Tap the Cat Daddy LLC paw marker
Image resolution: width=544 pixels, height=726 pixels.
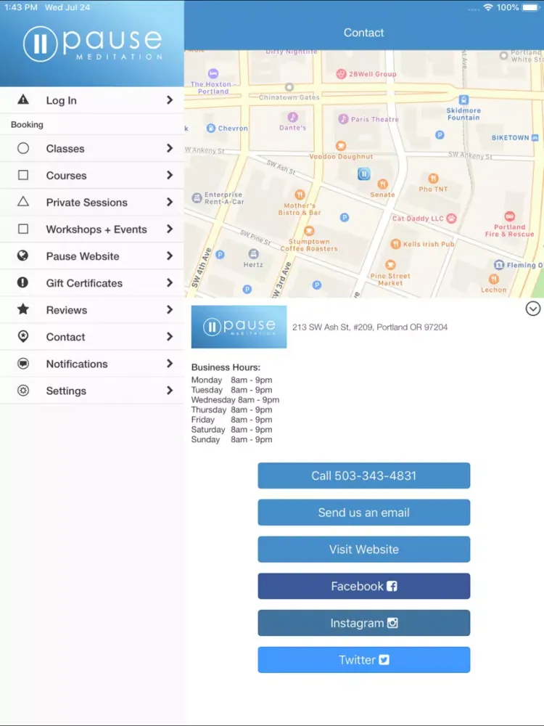451,218
